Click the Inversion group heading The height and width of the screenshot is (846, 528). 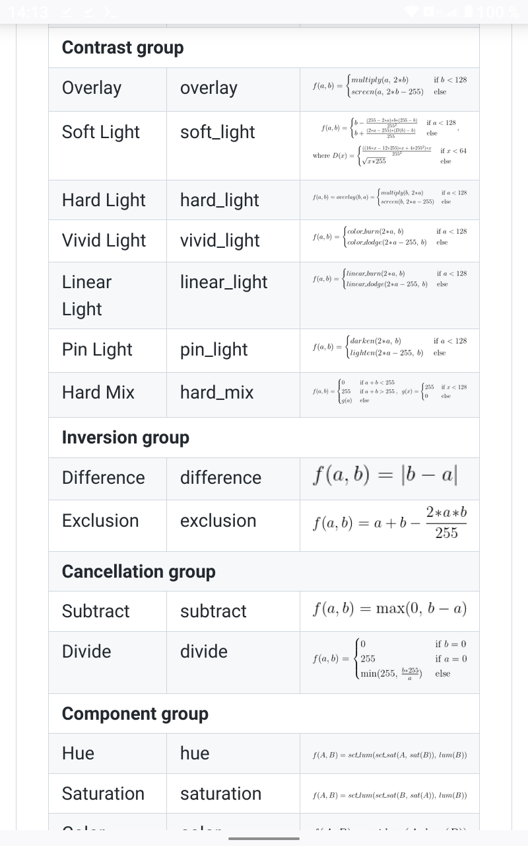tap(125, 438)
